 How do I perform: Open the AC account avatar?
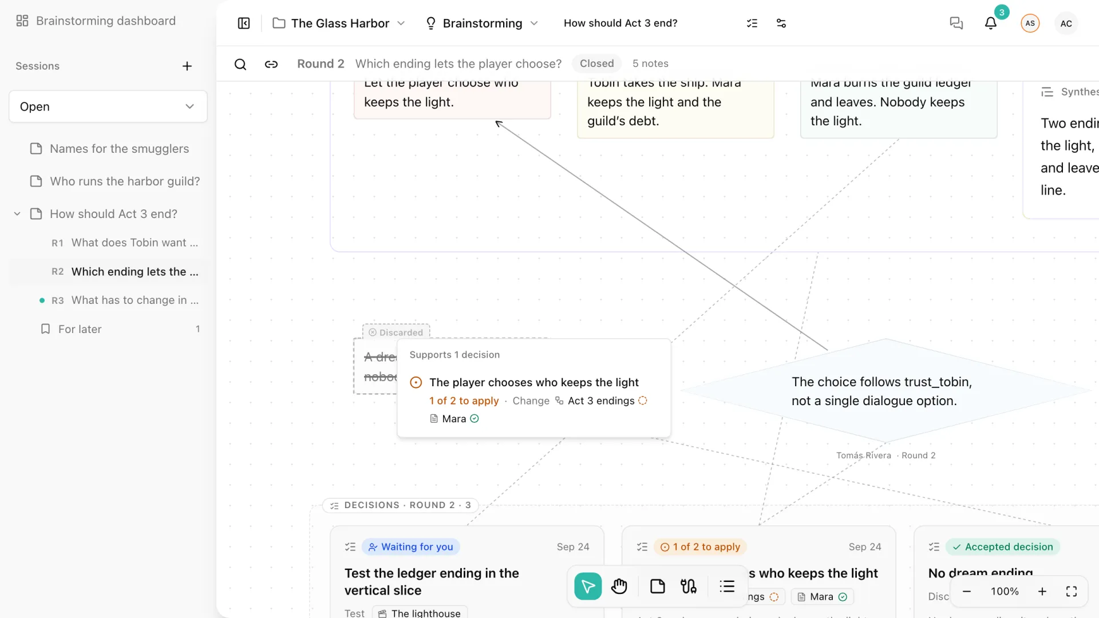click(1066, 23)
